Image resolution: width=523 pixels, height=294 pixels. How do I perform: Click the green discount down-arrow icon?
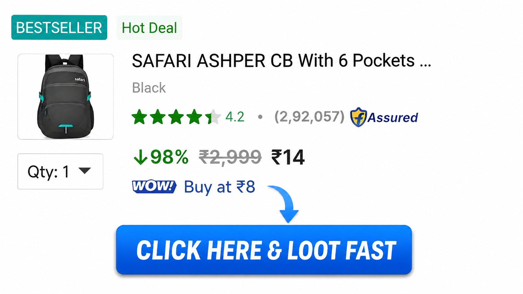click(140, 157)
